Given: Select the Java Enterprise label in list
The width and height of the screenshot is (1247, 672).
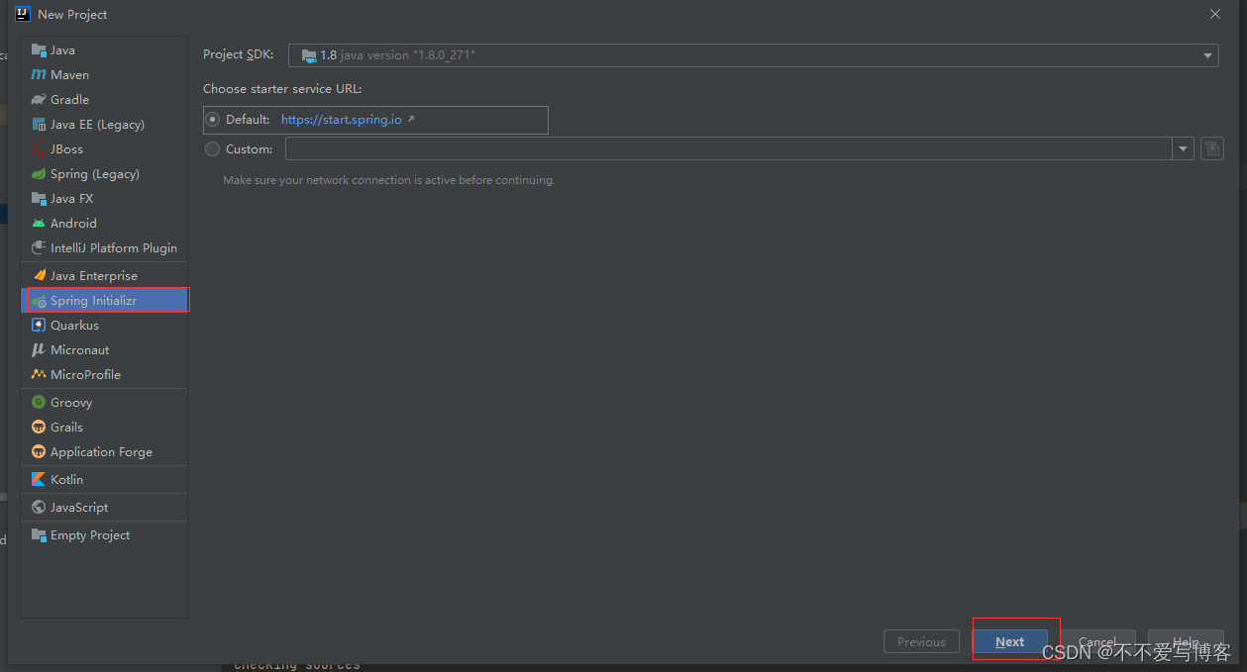Looking at the screenshot, I should [x=94, y=276].
